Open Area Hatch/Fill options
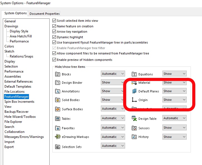This screenshot has width=202, height=165. (x=21, y=36)
